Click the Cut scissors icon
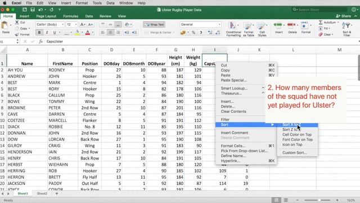The image size is (360, 203). 17,23
